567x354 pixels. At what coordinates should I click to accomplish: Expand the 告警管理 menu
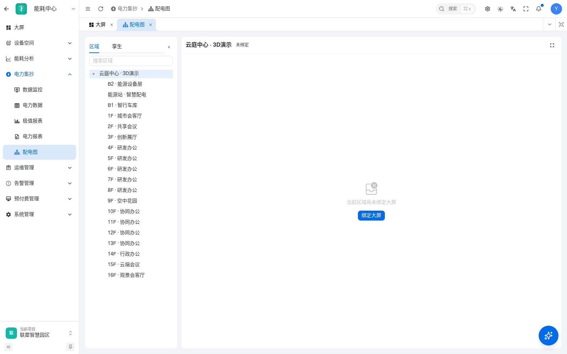point(39,183)
